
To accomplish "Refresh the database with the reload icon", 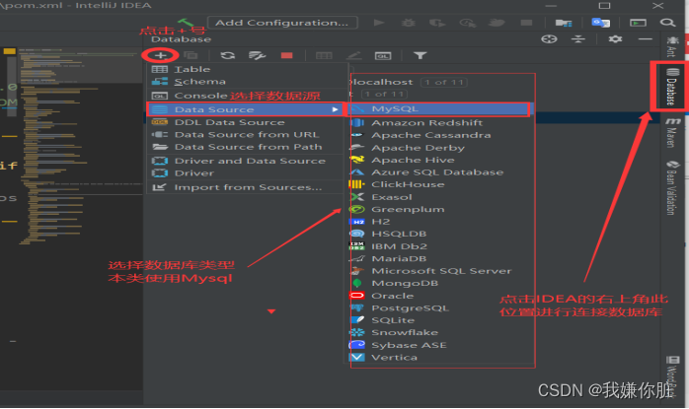I will [227, 55].
